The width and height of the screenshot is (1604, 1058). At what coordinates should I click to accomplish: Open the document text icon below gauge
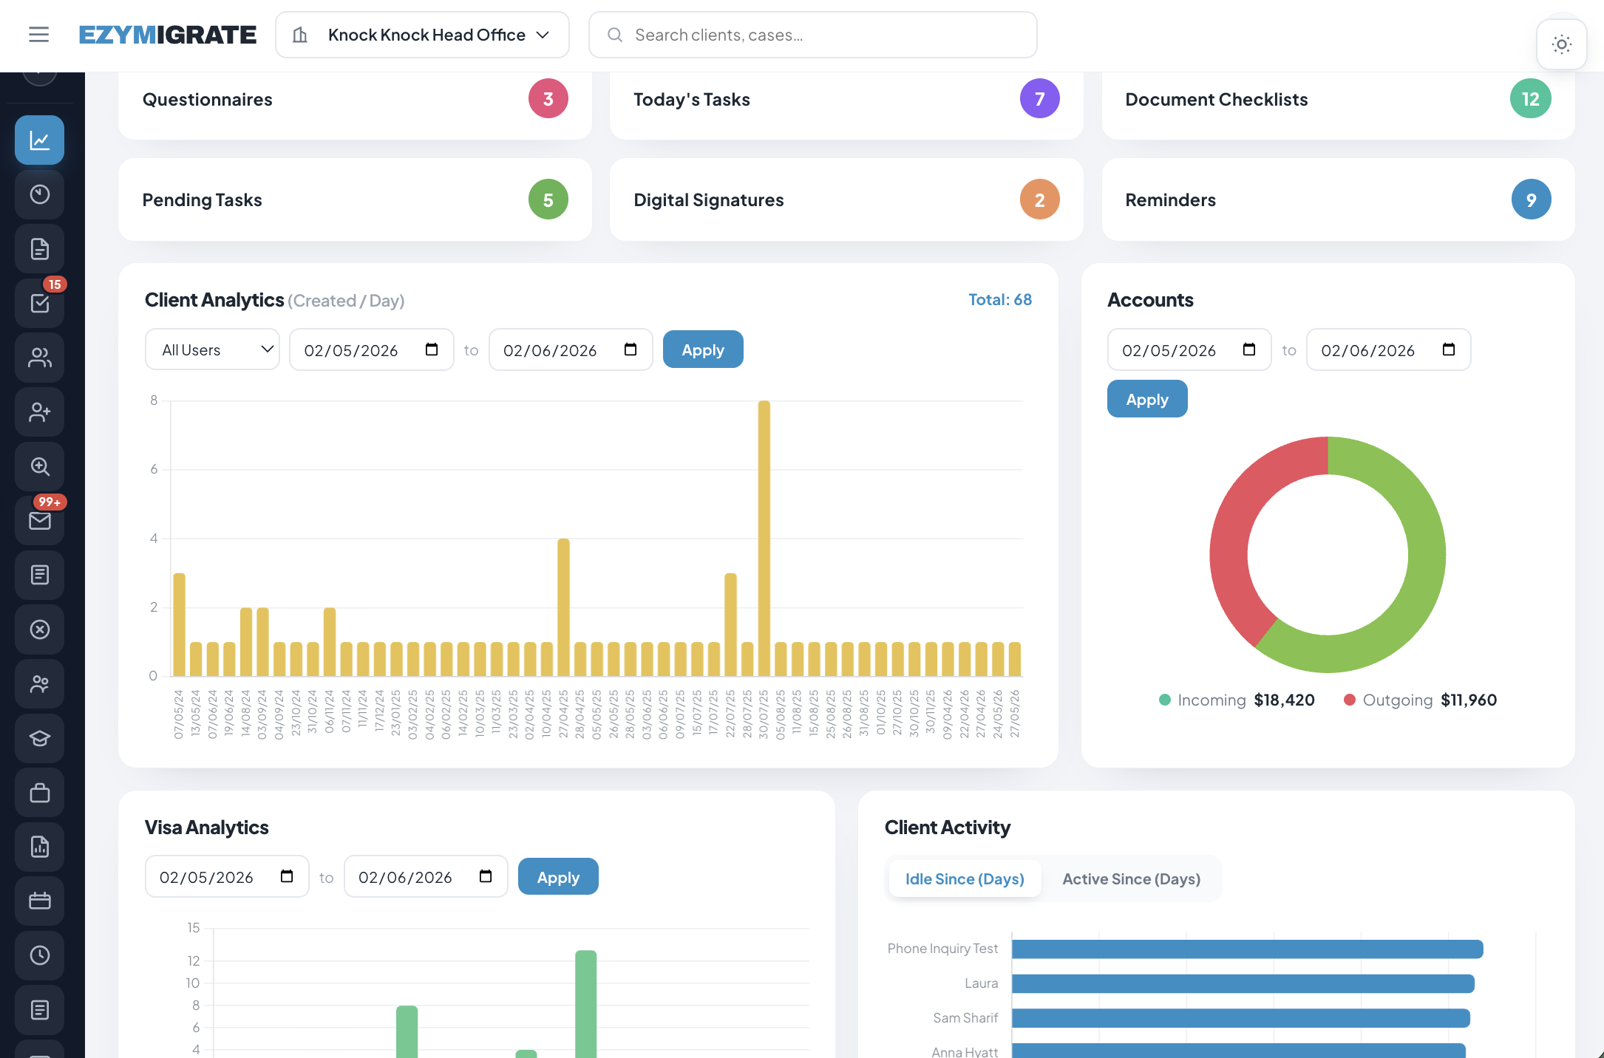coord(40,249)
